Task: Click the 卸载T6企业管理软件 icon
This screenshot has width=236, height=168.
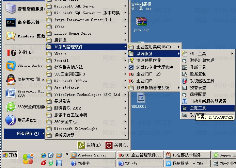Action: coord(131,67)
